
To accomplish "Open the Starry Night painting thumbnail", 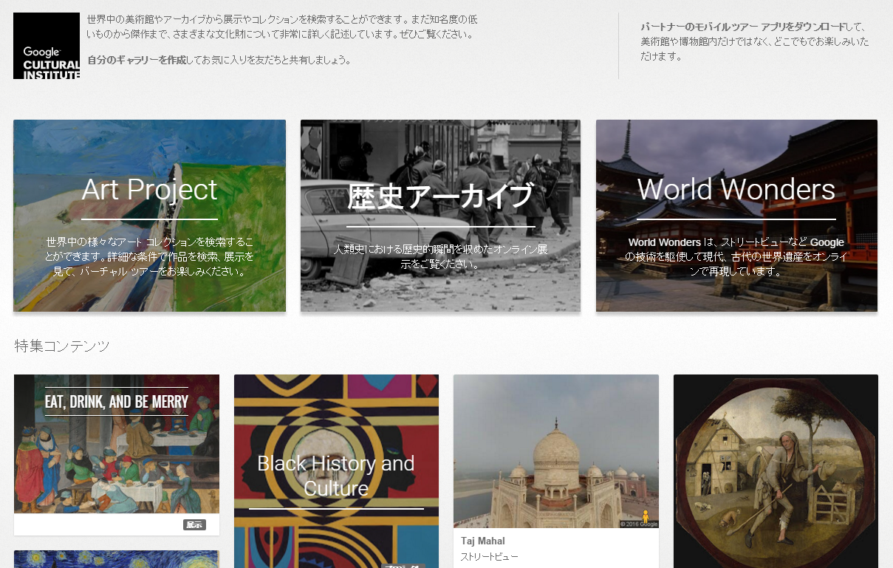I will tap(117, 559).
